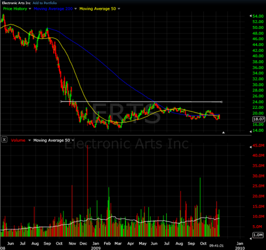This screenshot has height=250, width=266.
Task: Click the upper price-scale arrow near 54.00
Action: pos(250,16)
